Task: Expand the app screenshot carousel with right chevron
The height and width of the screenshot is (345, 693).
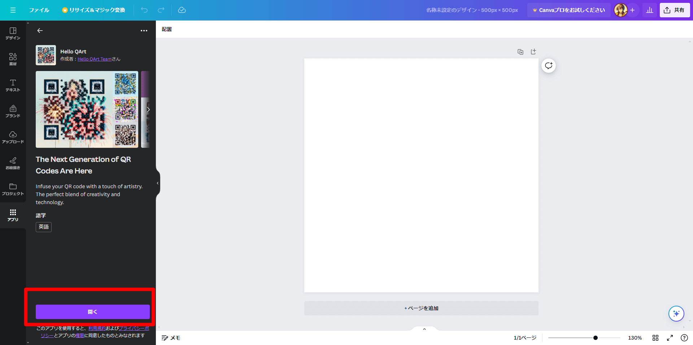Action: click(148, 109)
